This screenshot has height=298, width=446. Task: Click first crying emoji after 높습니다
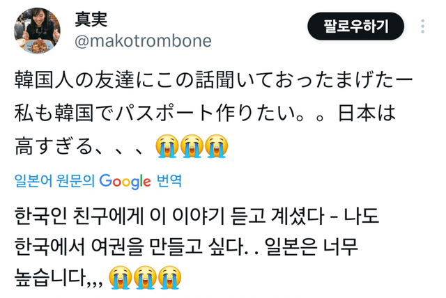tap(121, 278)
